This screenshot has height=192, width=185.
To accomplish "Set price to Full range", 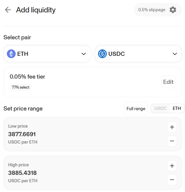I will (136, 109).
